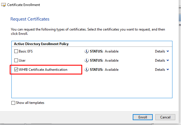This screenshot has width=181, height=125.
Task: Enable the Basic EFS checkbox
Action: click(16, 51)
